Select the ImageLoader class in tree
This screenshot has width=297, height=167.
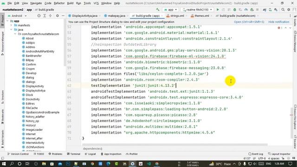[x=34, y=130]
